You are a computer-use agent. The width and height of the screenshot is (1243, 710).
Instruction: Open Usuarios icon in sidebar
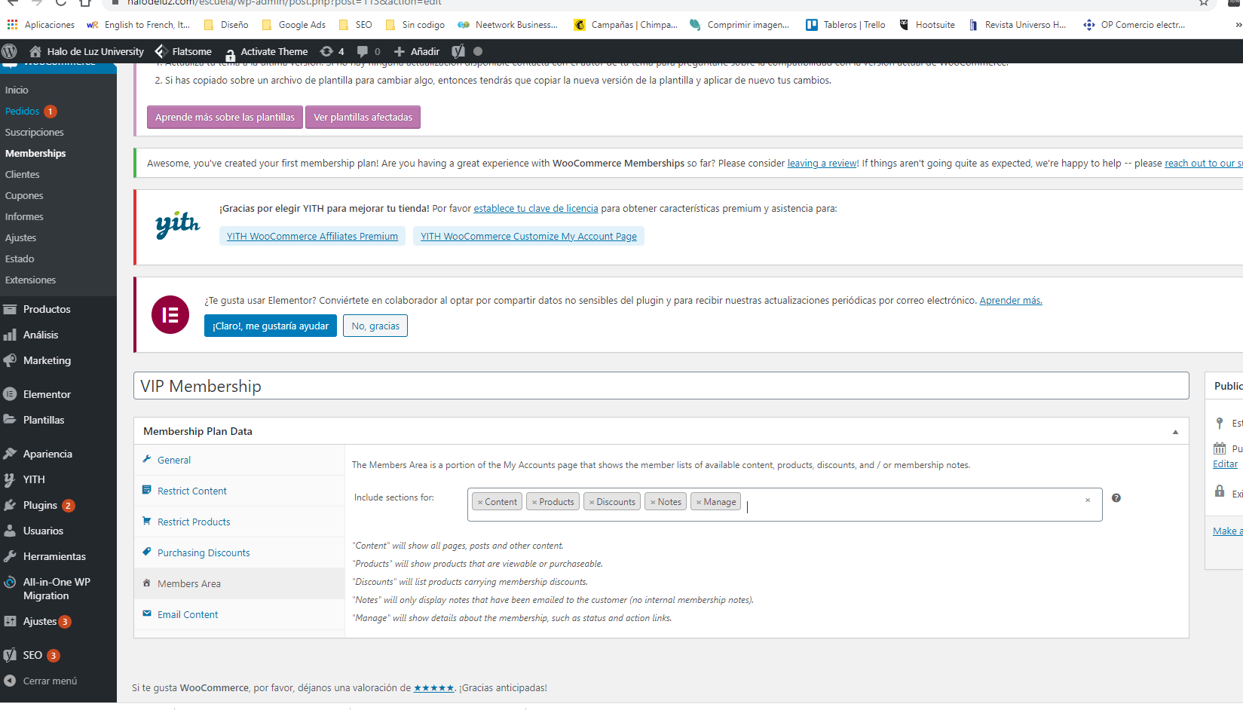point(10,531)
